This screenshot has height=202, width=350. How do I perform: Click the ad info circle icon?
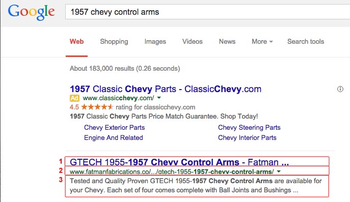(340, 89)
